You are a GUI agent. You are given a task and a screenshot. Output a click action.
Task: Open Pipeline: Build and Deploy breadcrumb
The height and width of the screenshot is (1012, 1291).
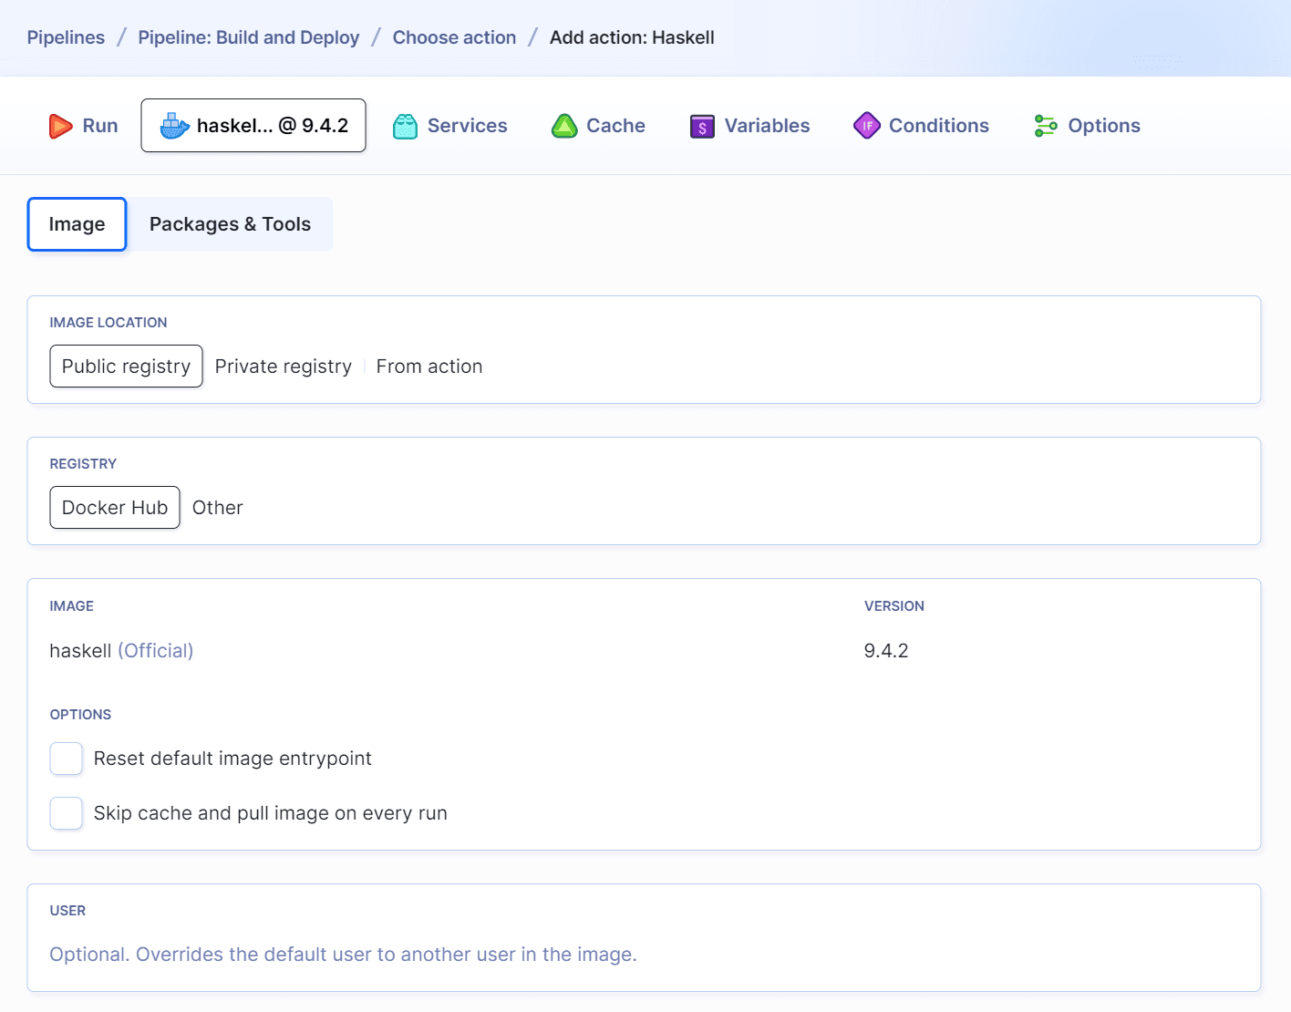coord(248,37)
